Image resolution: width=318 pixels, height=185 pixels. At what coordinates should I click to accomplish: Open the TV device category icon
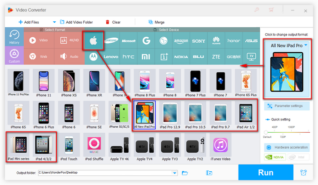[x=252, y=56]
